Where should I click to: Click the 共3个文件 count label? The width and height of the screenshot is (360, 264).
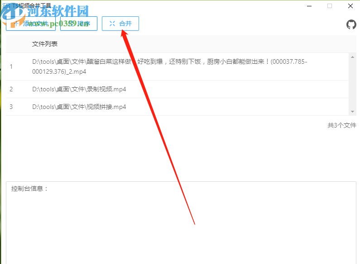(x=342, y=125)
